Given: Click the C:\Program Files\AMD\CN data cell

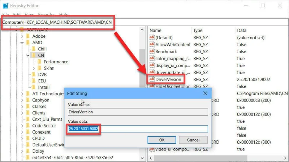Looking at the screenshot, I should [x=262, y=93].
